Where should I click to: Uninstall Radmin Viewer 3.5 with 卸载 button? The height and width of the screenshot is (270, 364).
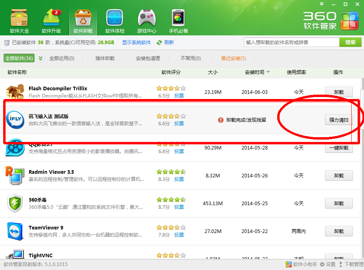pos(339,176)
